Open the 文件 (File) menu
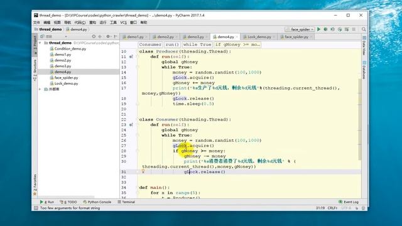 (36, 23)
